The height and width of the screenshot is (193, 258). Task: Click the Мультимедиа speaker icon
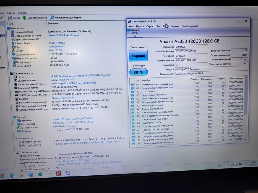pyautogui.click(x=16, y=138)
